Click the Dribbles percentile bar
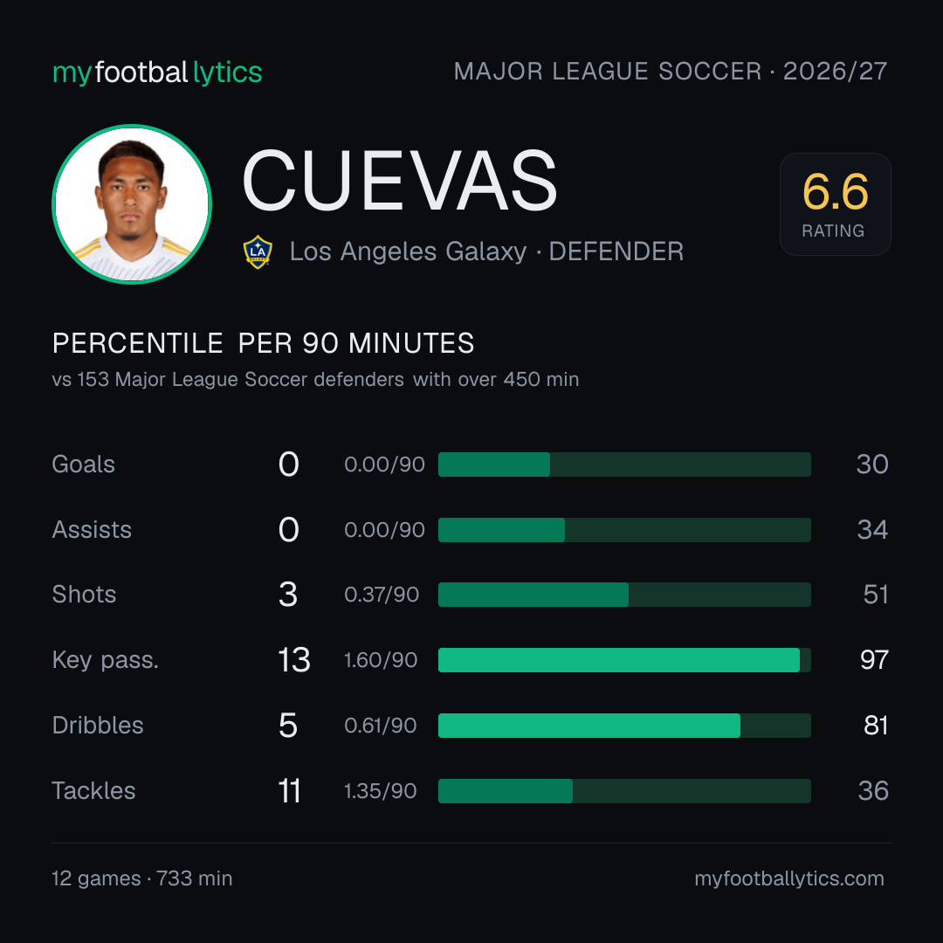Screen dimensions: 943x943 (x=624, y=726)
